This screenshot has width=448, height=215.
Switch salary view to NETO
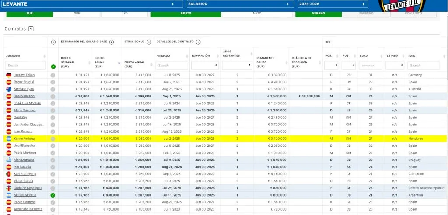click(x=257, y=14)
